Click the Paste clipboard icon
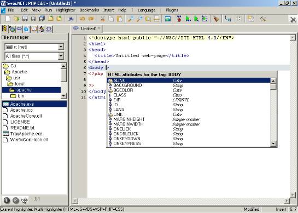298x213 pixels. click(120, 19)
